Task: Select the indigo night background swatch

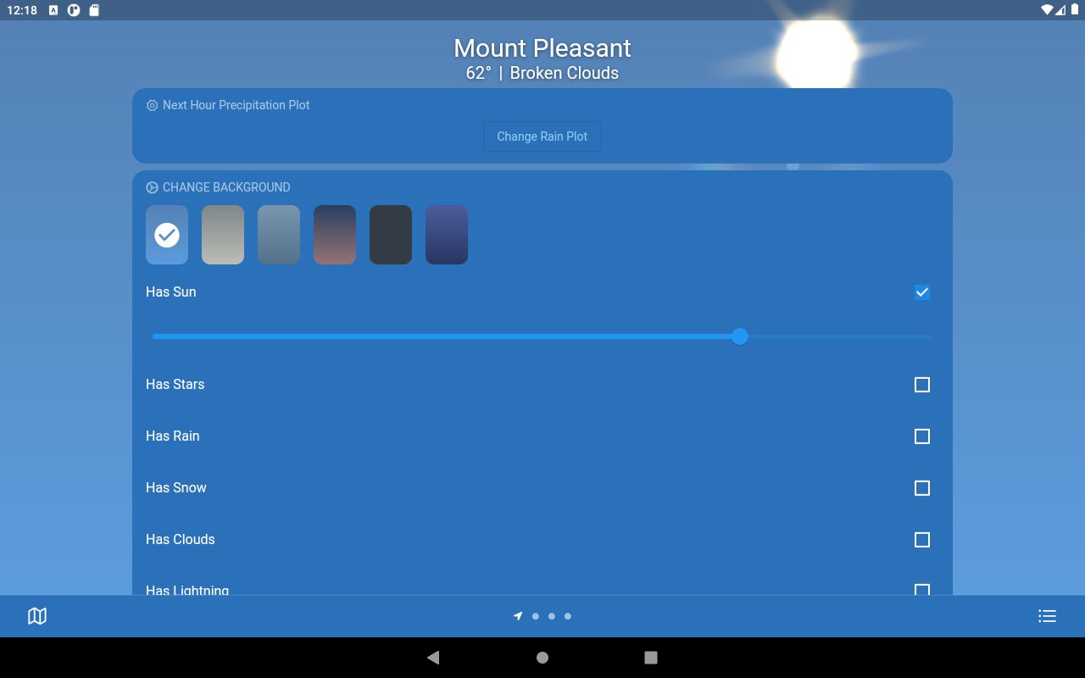Action: [447, 235]
